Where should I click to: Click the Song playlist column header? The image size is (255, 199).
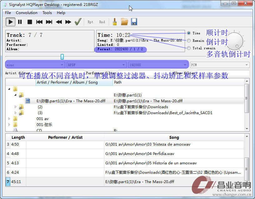(174, 138)
